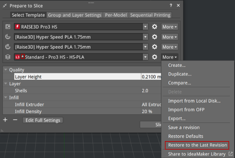Image resolution: width=235 pixels, height=158 pixels.
Task: Open the Sequential Printing tab
Action: (150, 15)
